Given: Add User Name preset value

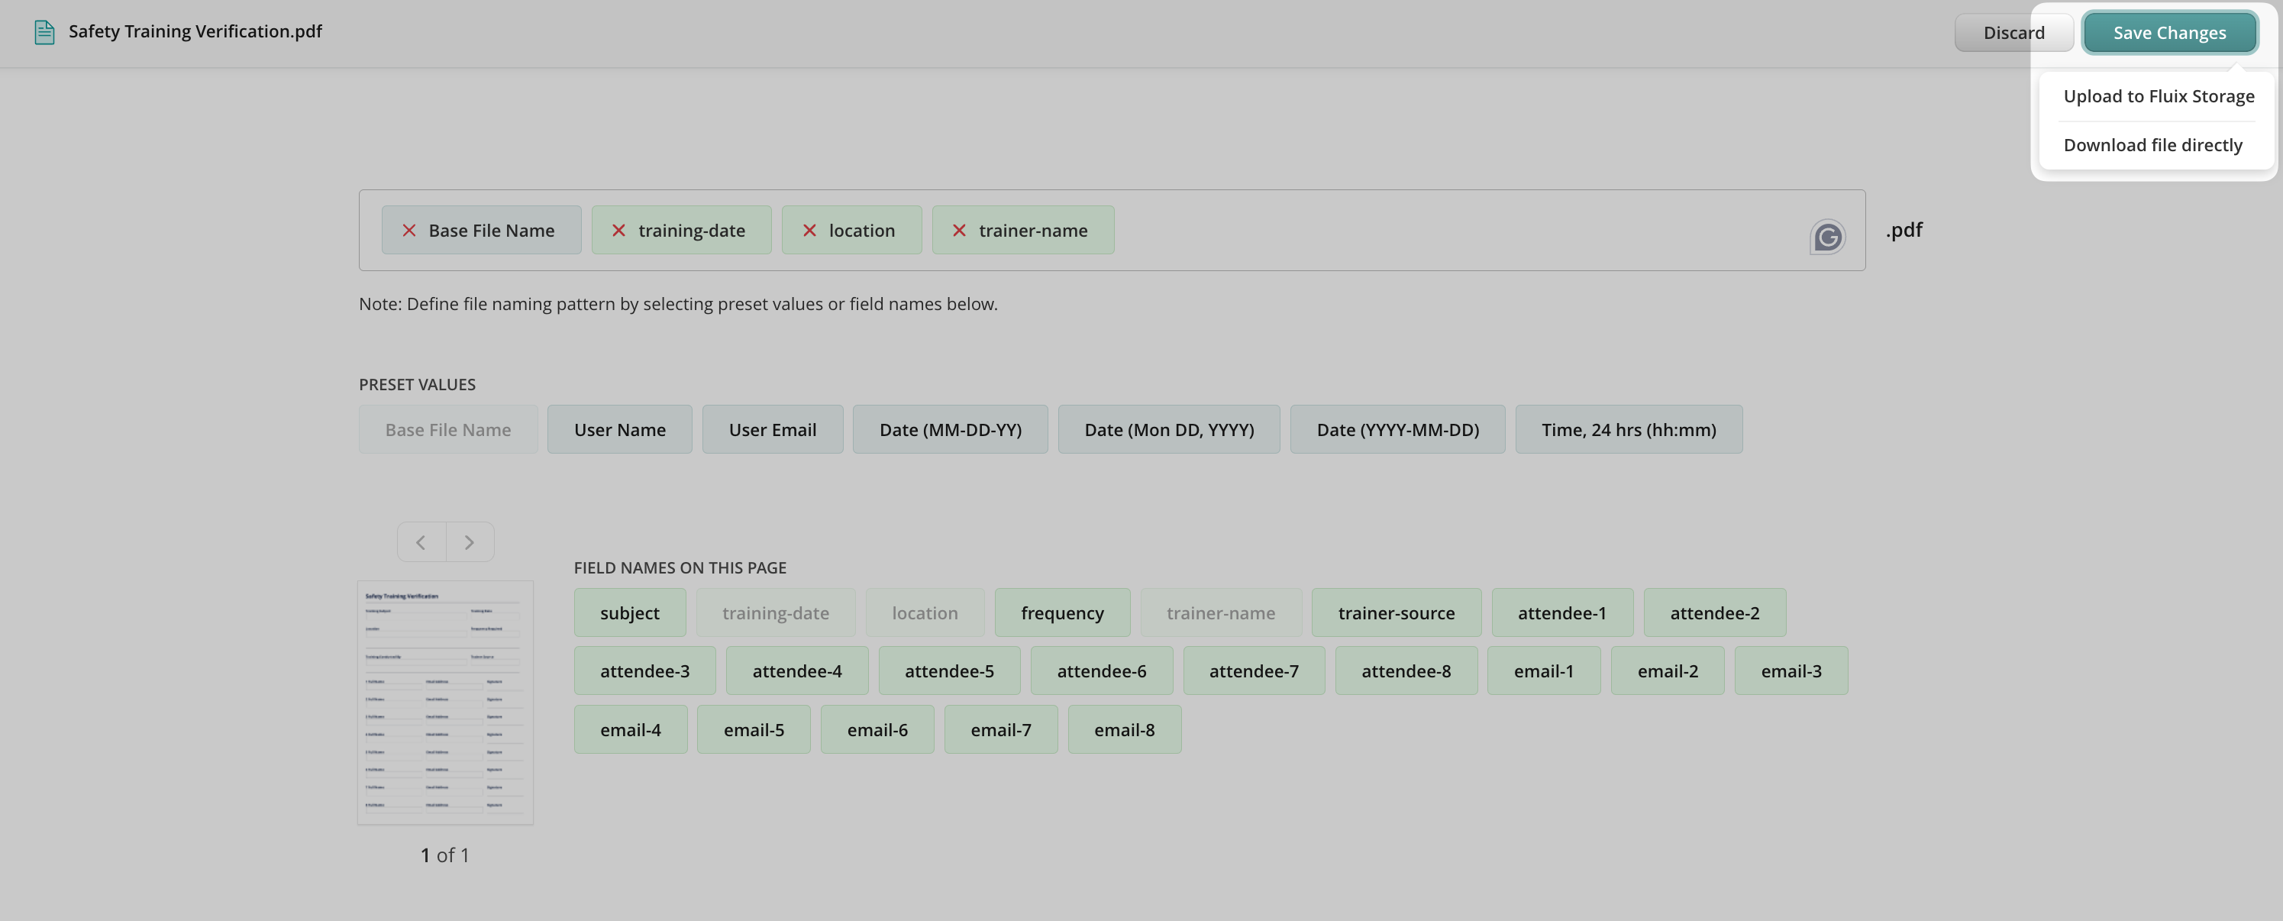Looking at the screenshot, I should pyautogui.click(x=618, y=429).
